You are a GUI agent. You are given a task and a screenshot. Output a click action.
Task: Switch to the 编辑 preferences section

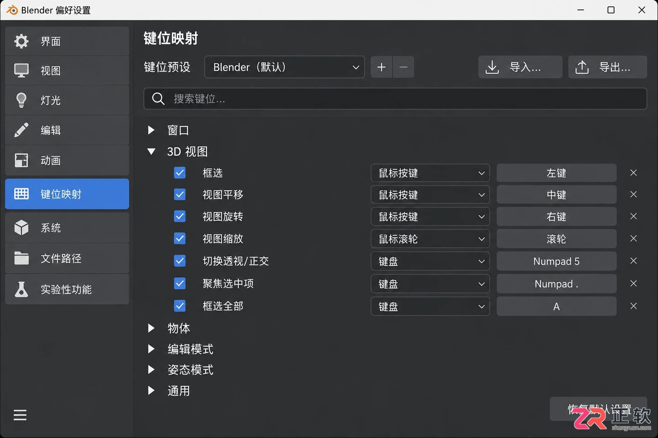point(67,130)
